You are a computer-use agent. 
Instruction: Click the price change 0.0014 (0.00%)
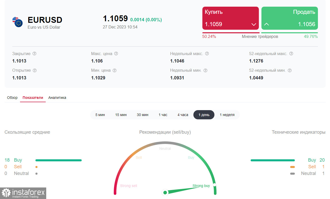146,20
